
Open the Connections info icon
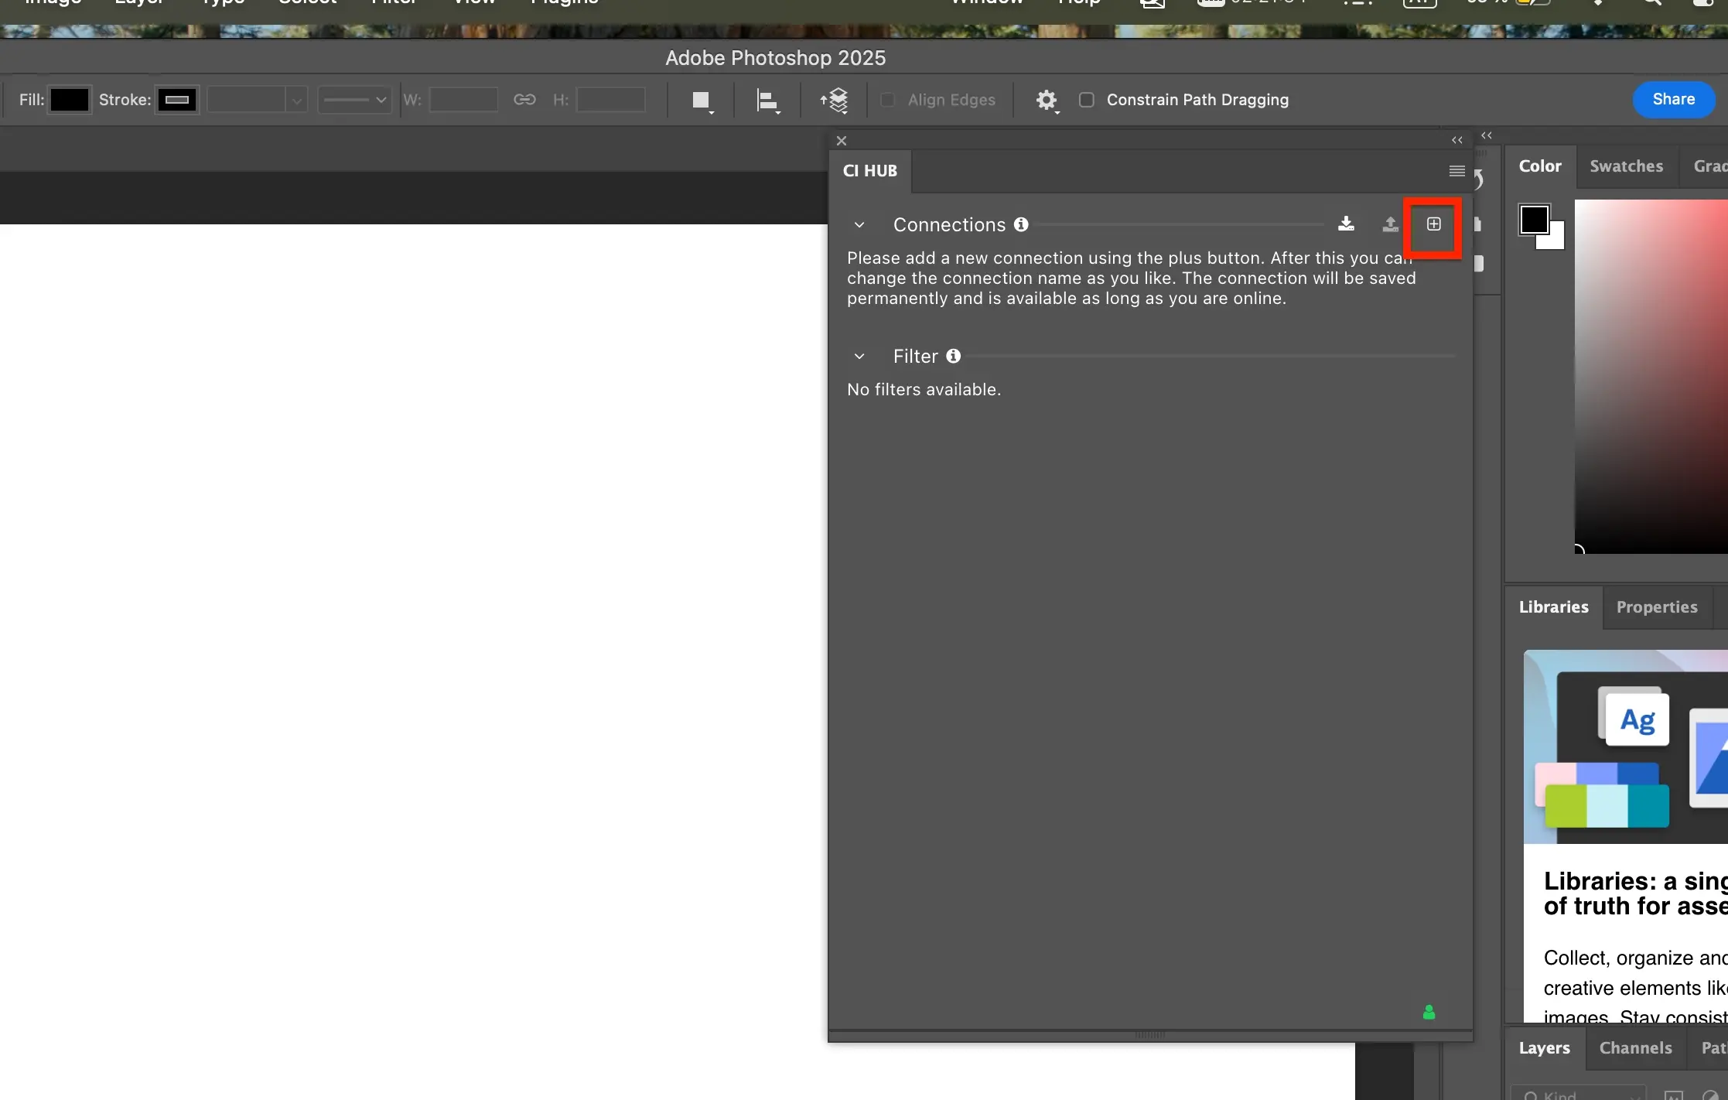pos(1021,224)
